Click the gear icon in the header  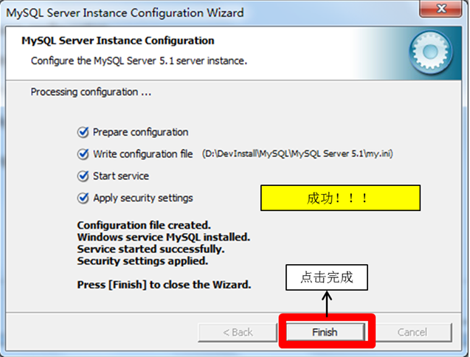(430, 52)
